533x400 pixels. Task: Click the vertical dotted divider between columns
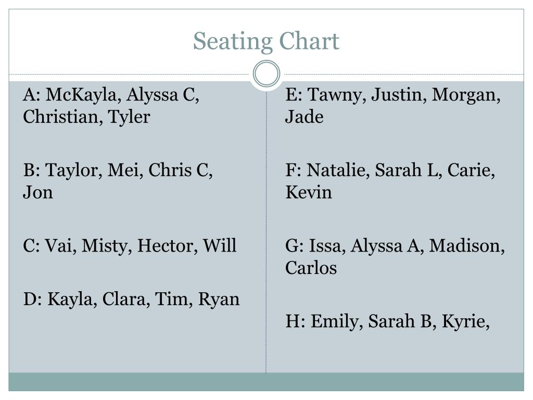266,231
